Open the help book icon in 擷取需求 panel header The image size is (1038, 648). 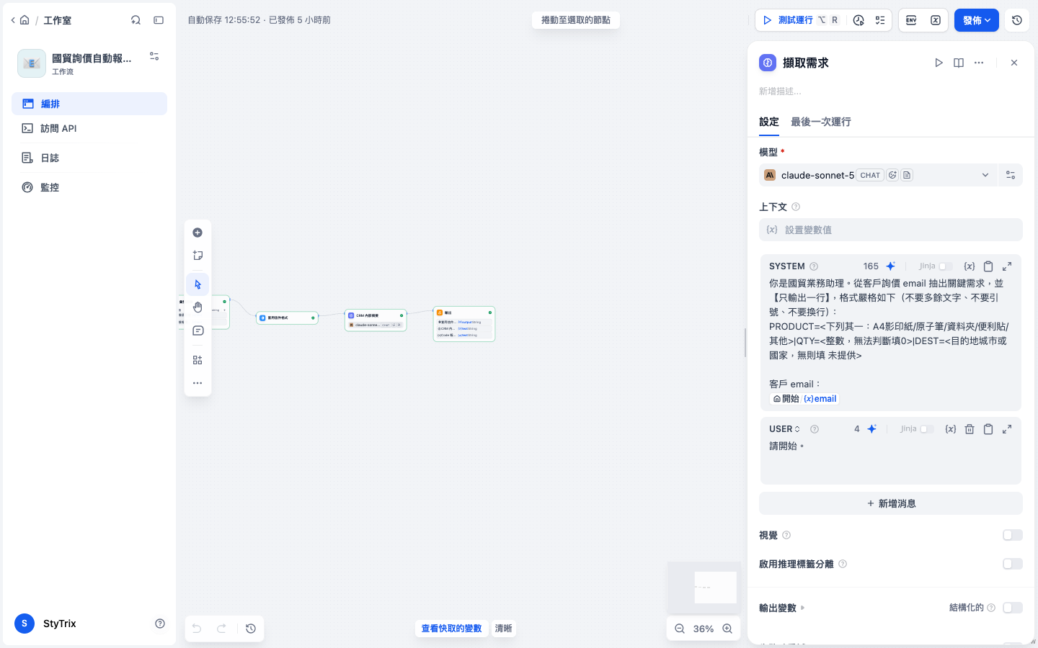point(959,63)
